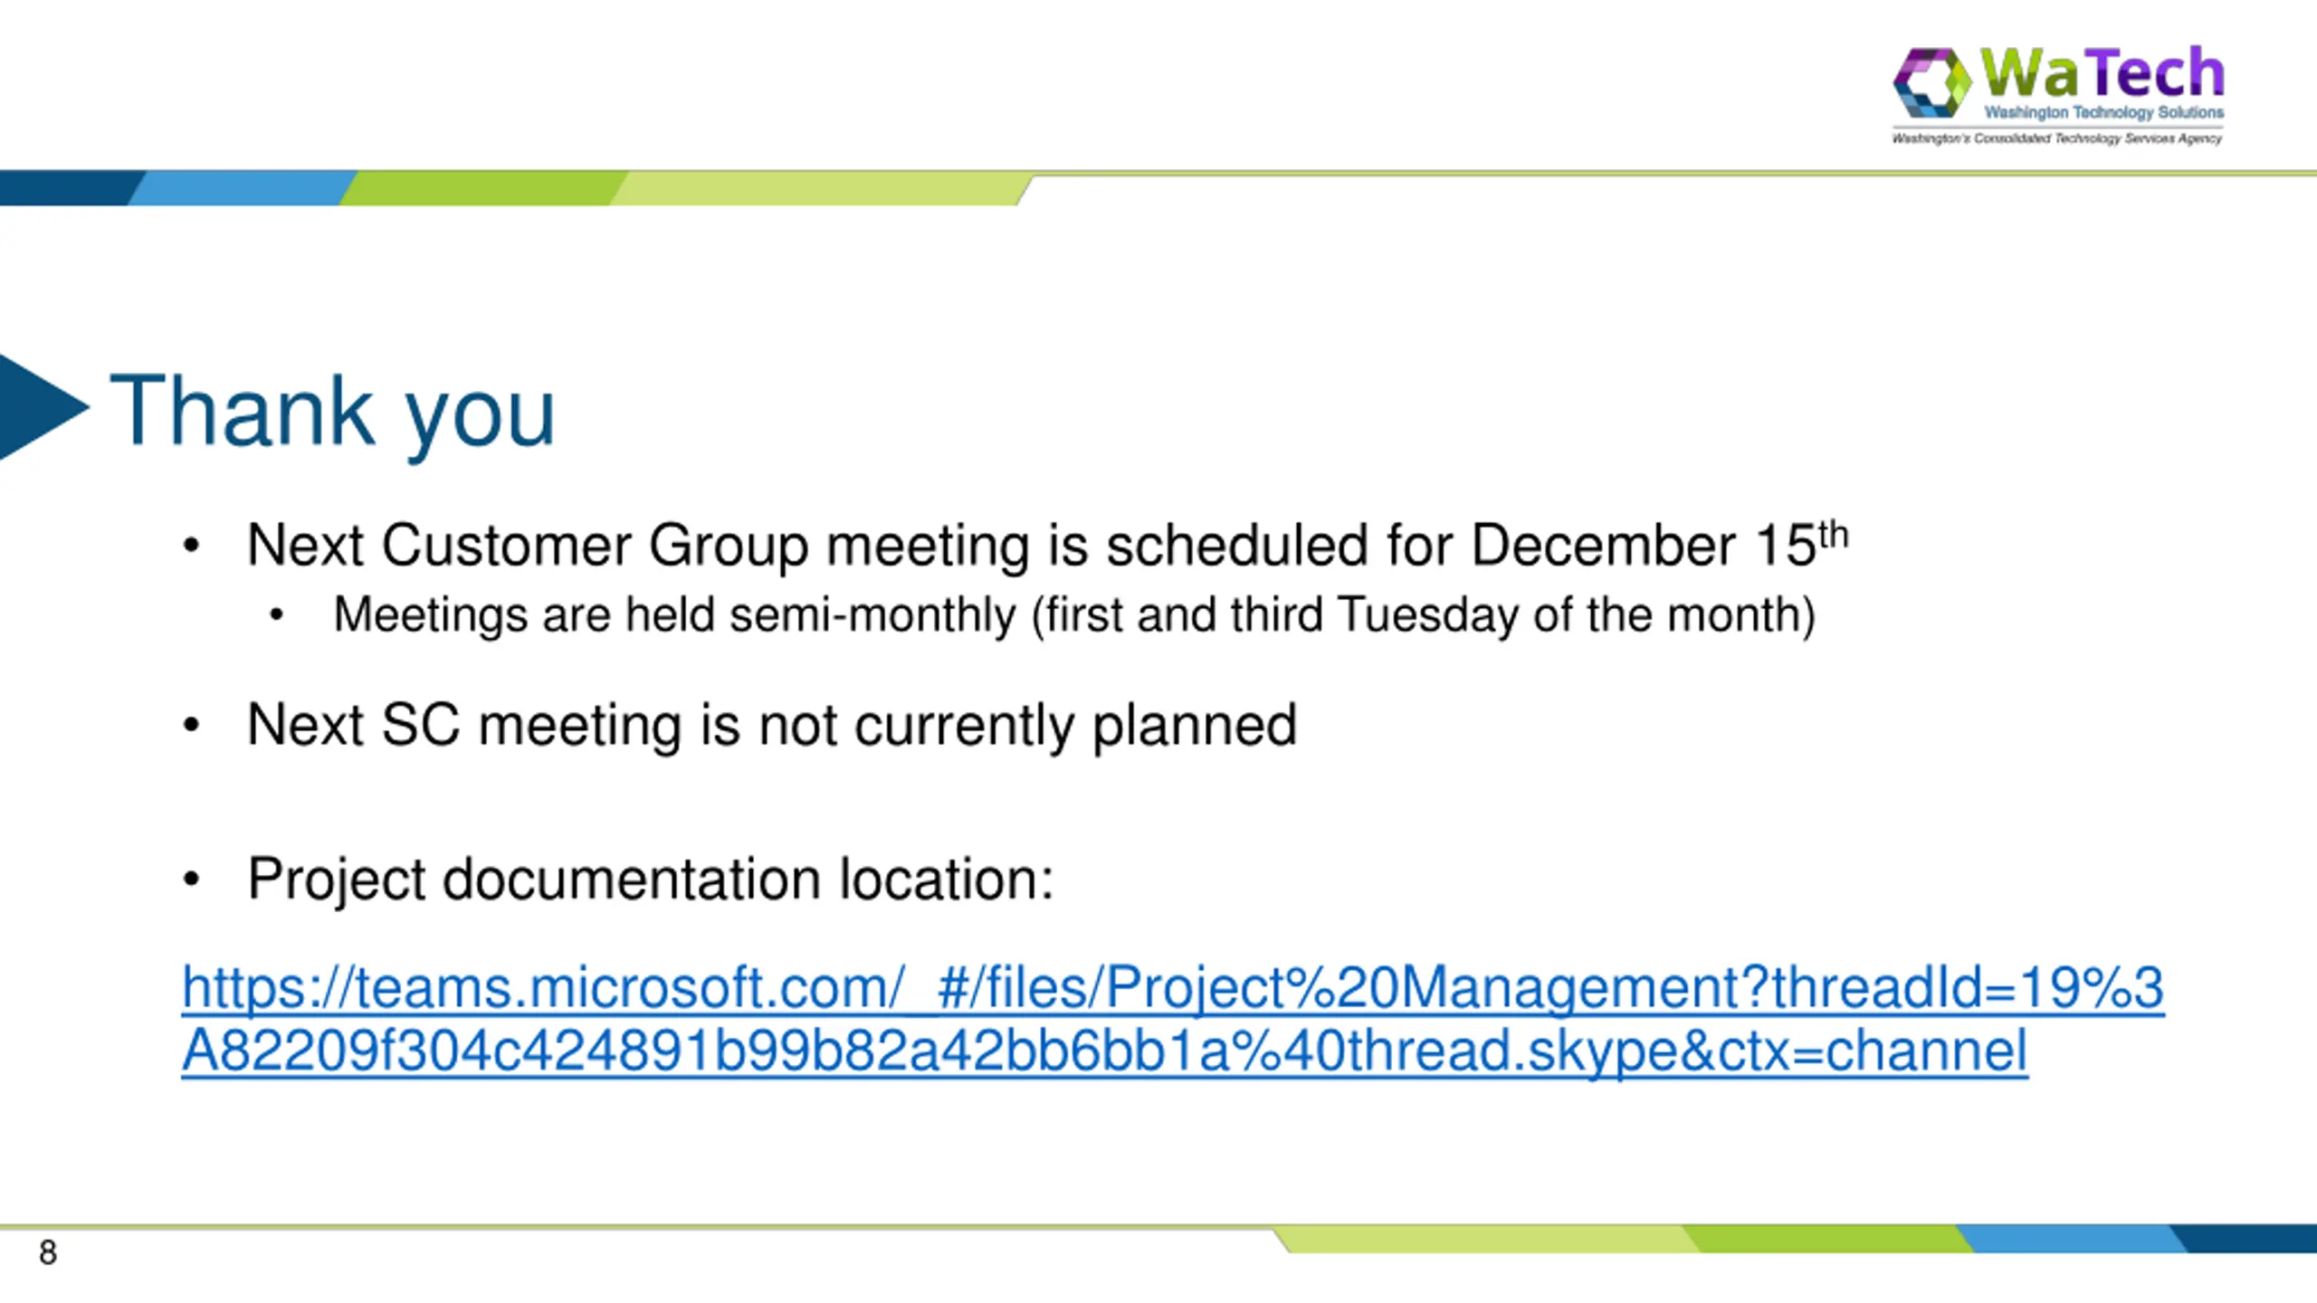The width and height of the screenshot is (2317, 1303).
Task: Select the Thank you slide title
Action: [332, 412]
